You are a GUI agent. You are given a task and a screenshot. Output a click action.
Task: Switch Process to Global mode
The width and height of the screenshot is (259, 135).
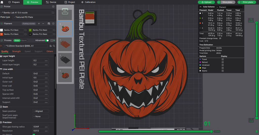pos(17,40)
